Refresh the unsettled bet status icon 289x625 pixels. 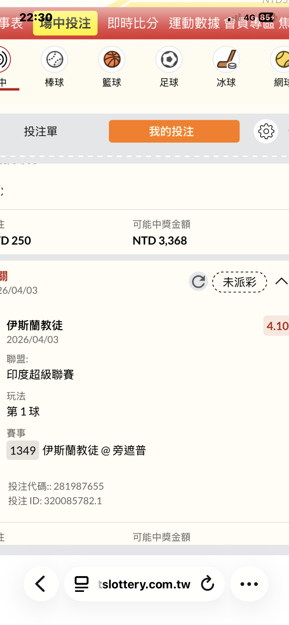coord(198,281)
